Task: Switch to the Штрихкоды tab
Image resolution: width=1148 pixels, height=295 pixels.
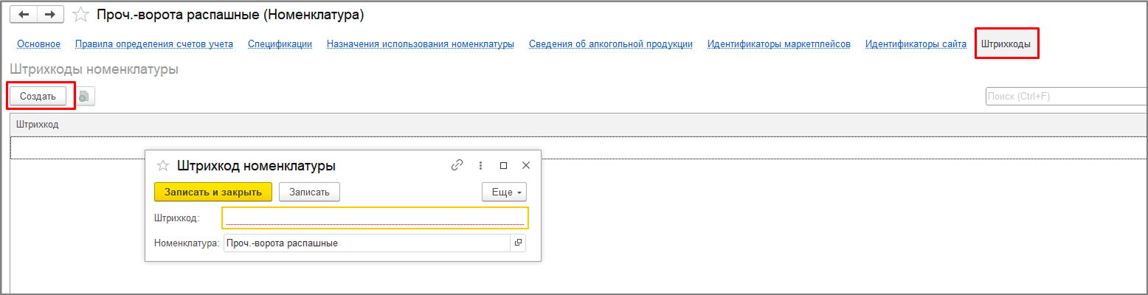Action: point(1006,44)
